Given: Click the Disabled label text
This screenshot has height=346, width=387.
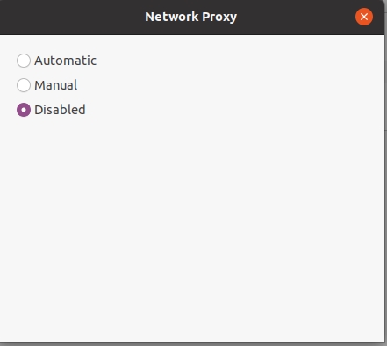Looking at the screenshot, I should [60, 110].
